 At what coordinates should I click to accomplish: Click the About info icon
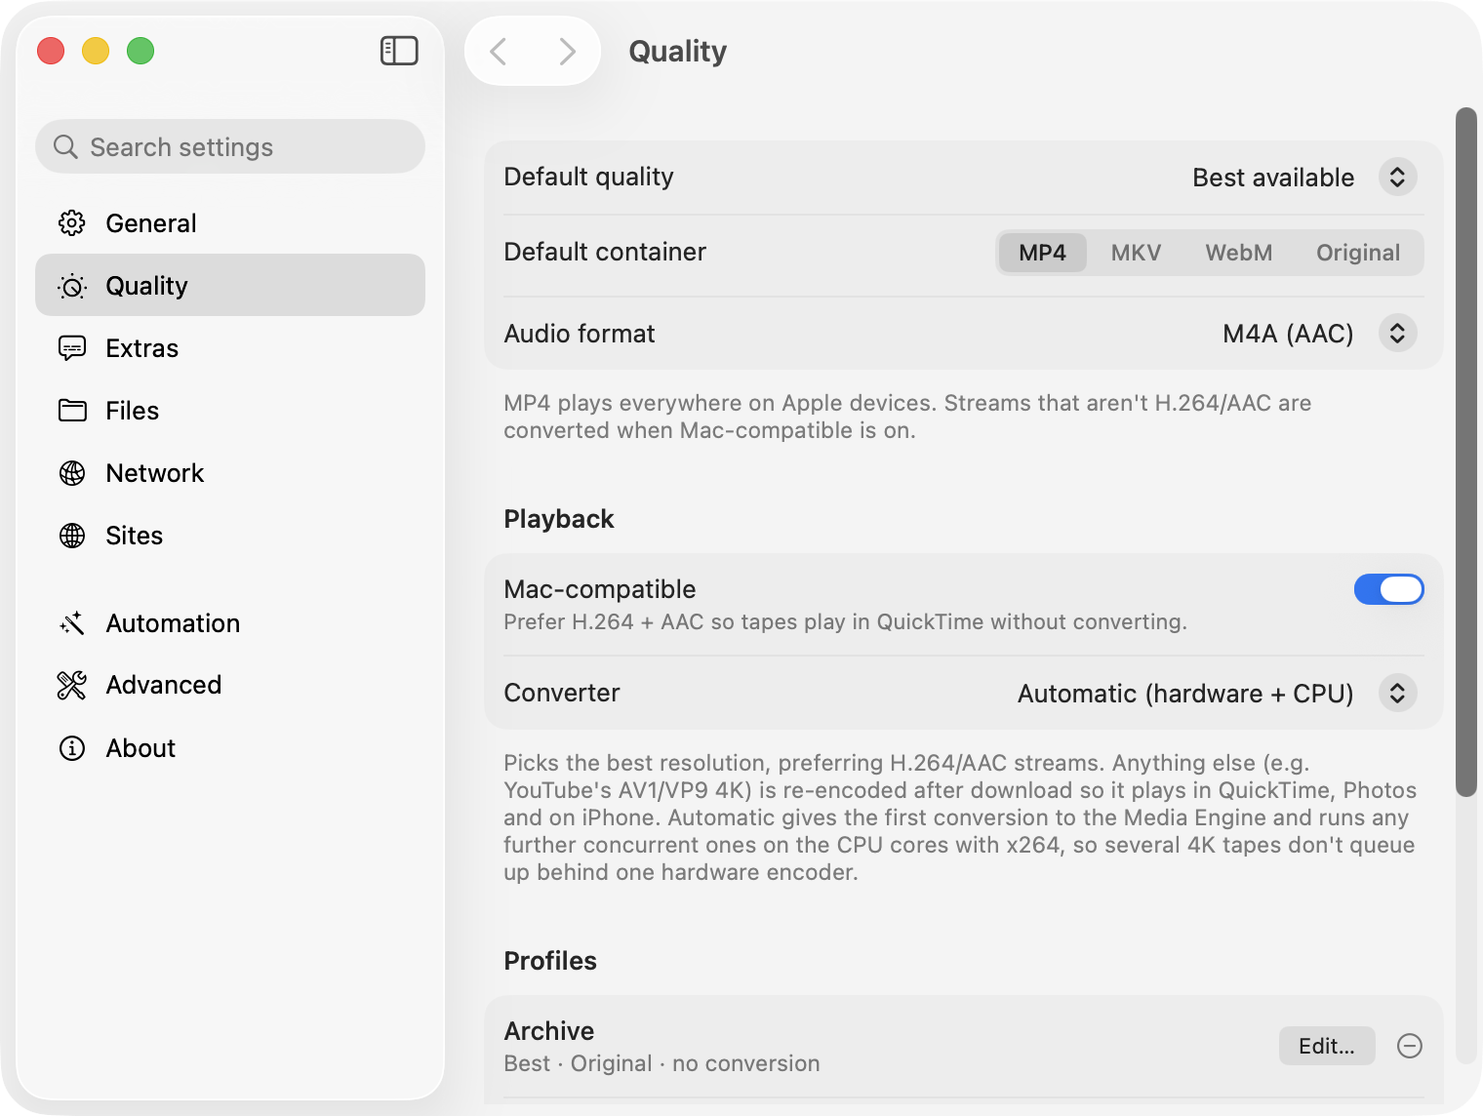(72, 748)
